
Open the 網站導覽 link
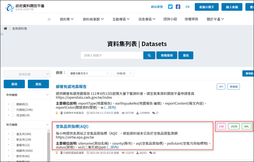tap(157, 7)
